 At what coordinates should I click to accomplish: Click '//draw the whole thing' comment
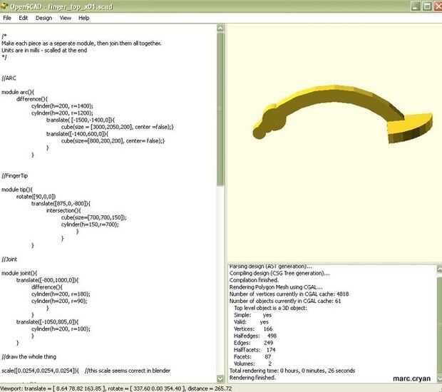click(29, 357)
